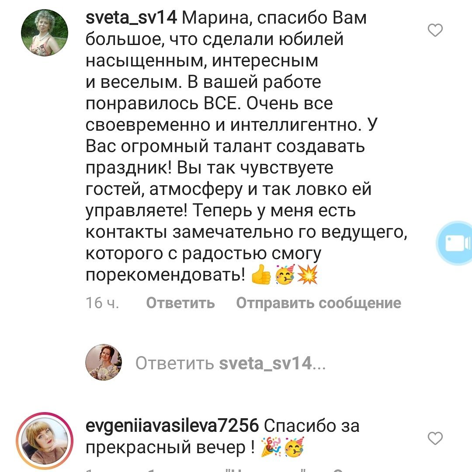The width and height of the screenshot is (472, 472).
Task: Tap the 16 ч. timestamp
Action: 102,302
